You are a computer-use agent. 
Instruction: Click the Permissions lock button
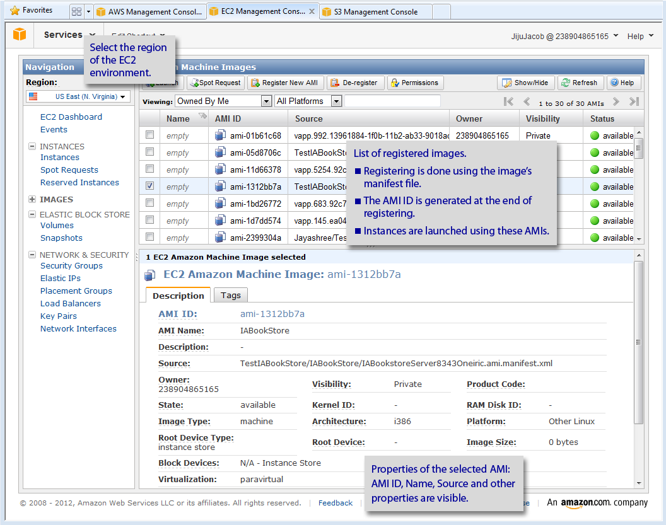pos(415,83)
